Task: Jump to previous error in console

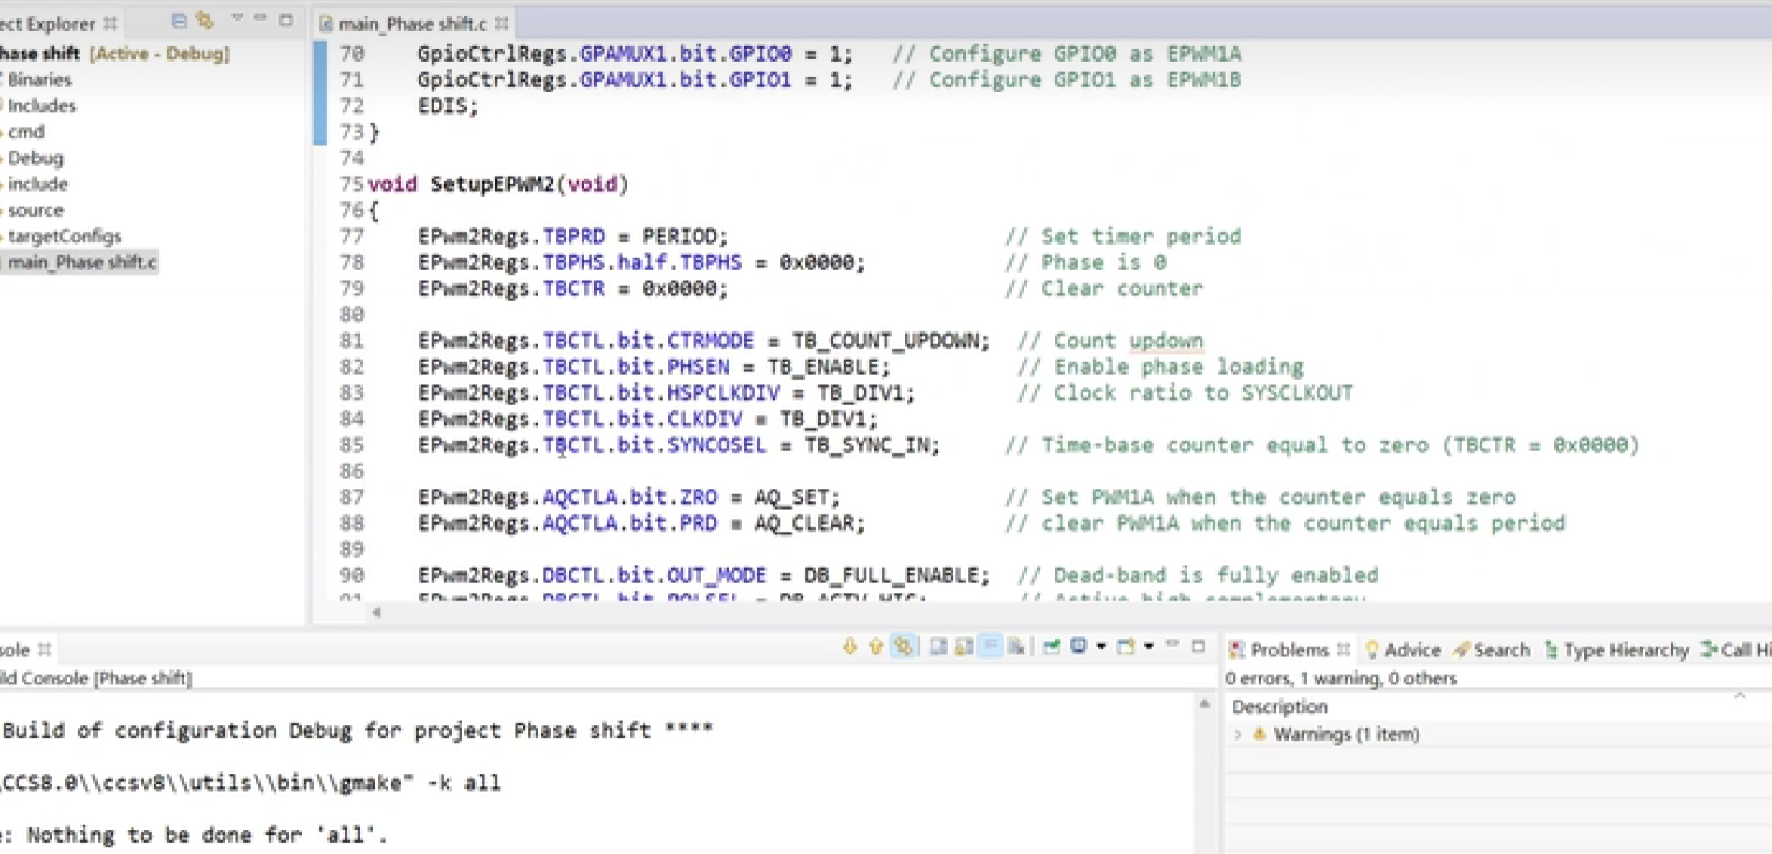Action: click(875, 647)
